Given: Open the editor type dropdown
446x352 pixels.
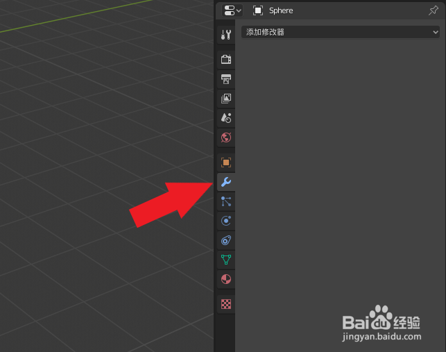Looking at the screenshot, I should pos(232,11).
